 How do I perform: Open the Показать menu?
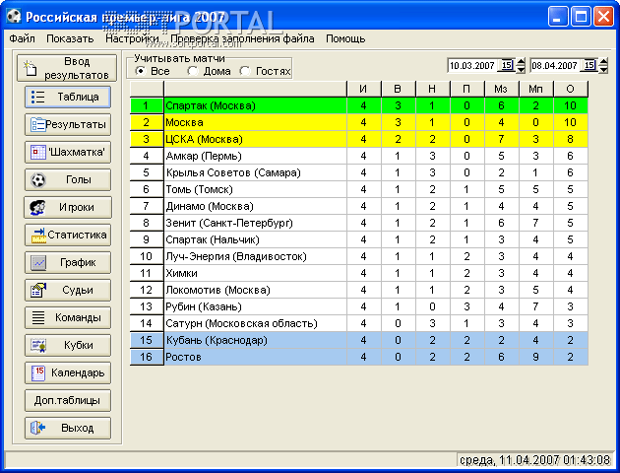(x=70, y=38)
